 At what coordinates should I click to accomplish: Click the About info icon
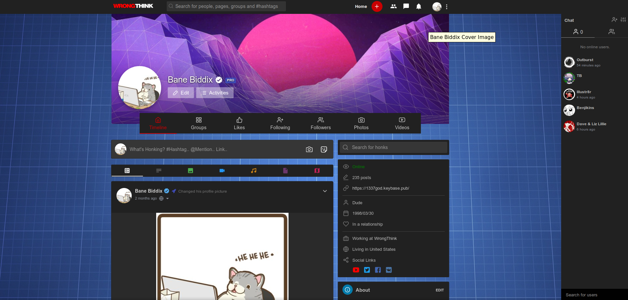[347, 290]
